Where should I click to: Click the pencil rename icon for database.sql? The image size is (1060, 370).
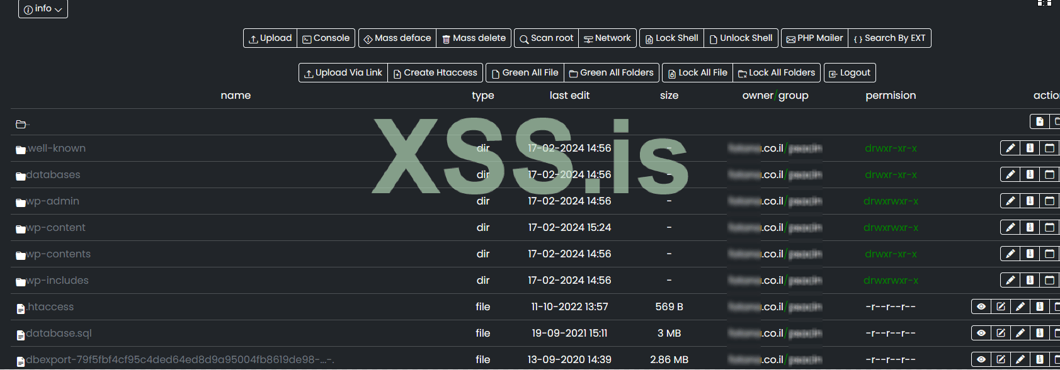[x=1020, y=334]
